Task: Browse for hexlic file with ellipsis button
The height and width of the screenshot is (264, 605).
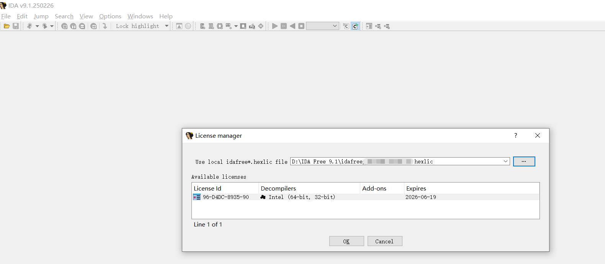Action: click(524, 161)
